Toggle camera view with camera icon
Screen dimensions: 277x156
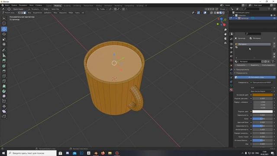pyautogui.click(x=225, y=39)
